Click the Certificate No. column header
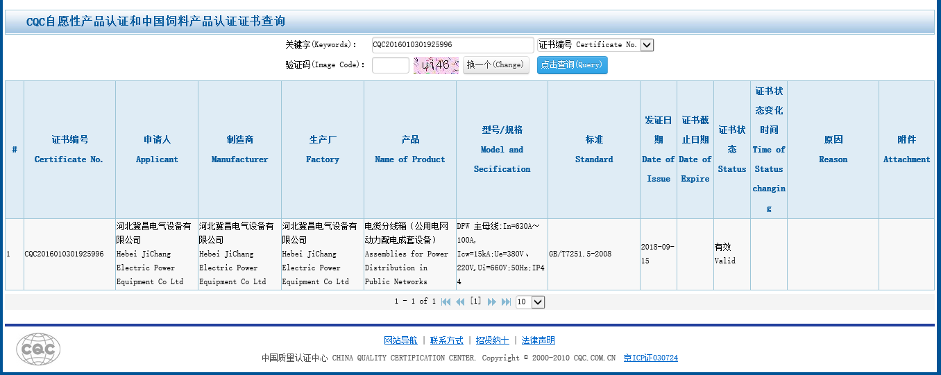Image resolution: width=941 pixels, height=375 pixels. pyautogui.click(x=69, y=150)
